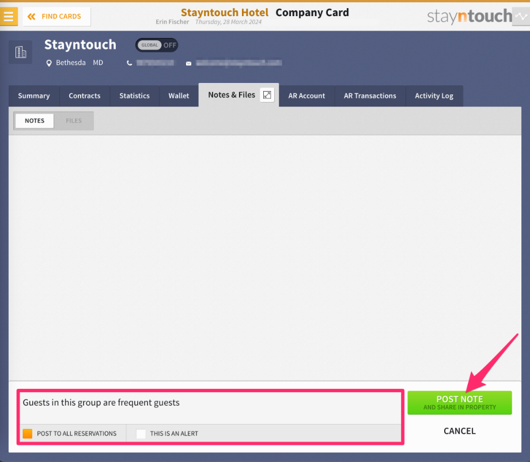Toggle the Global switch on
This screenshot has height=462, width=530.
tap(157, 45)
